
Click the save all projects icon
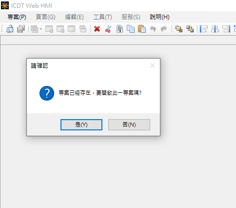click(x=21, y=29)
